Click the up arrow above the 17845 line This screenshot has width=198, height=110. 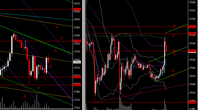point(62,38)
